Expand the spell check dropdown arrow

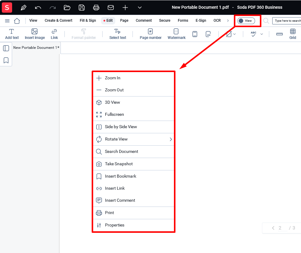pos(262,34)
